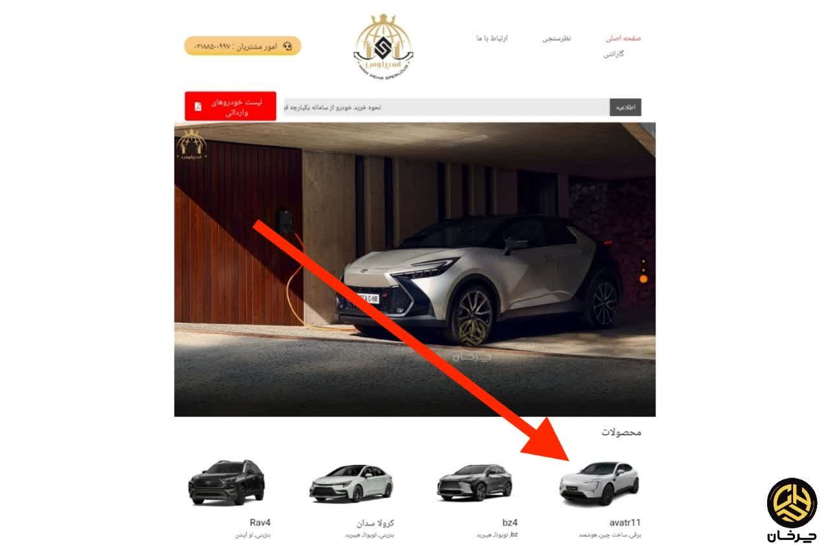Click the scrolling announcement ticker text

point(447,108)
